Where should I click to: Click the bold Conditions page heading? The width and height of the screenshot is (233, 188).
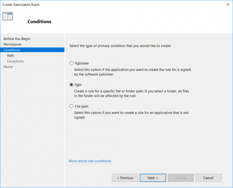pyautogui.click(x=39, y=22)
